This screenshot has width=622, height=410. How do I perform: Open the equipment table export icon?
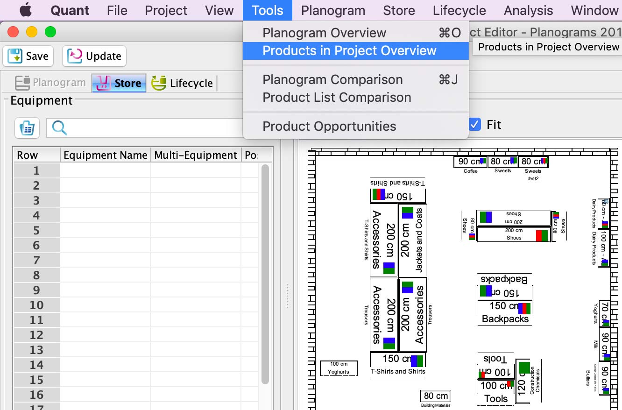27,128
